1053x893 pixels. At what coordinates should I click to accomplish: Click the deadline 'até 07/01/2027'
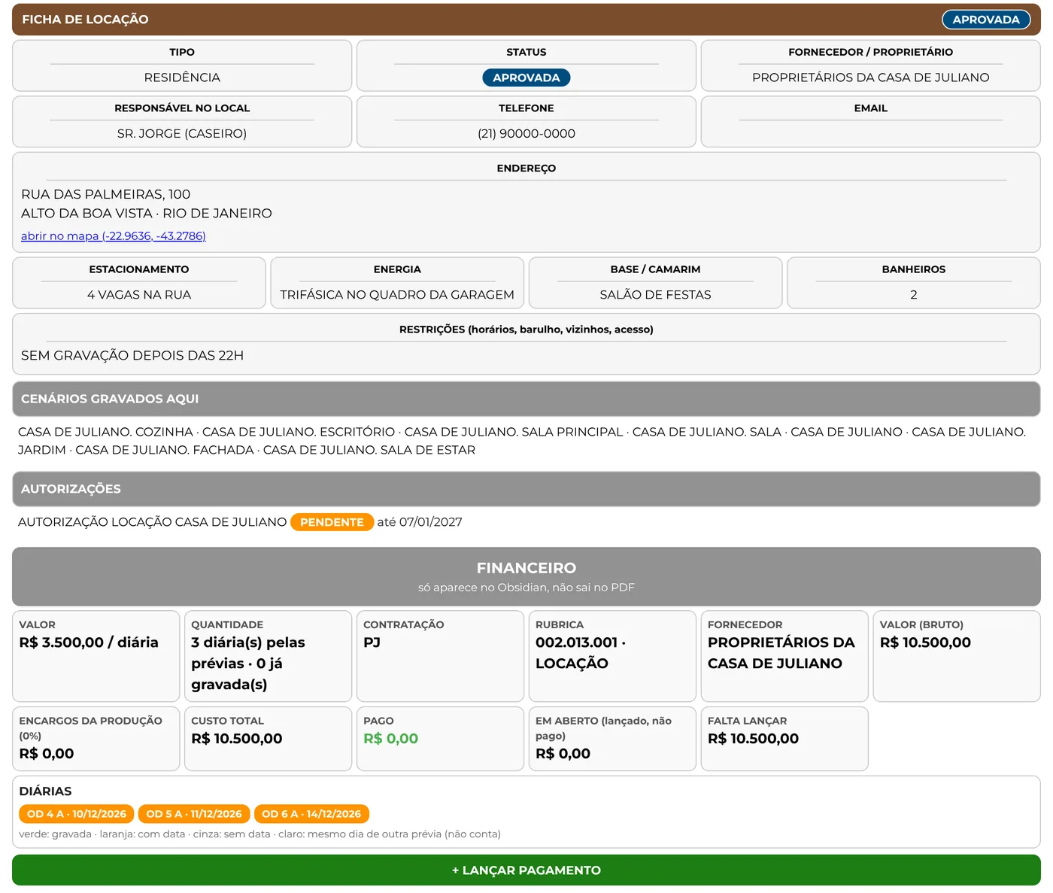(420, 522)
